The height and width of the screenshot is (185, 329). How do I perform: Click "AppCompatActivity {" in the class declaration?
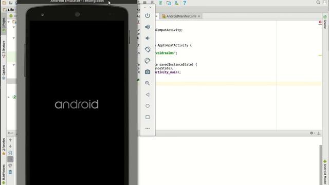pyautogui.click(x=175, y=45)
